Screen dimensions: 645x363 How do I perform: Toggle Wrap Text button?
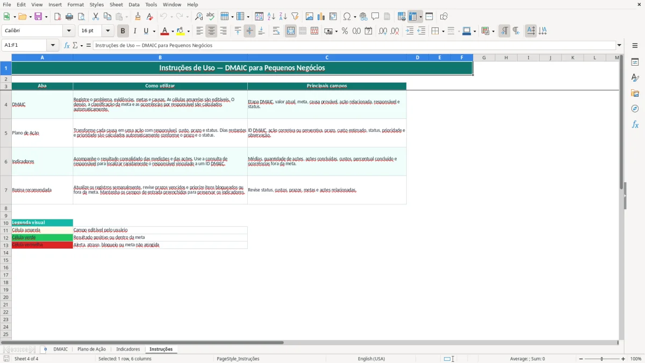pyautogui.click(x=276, y=31)
